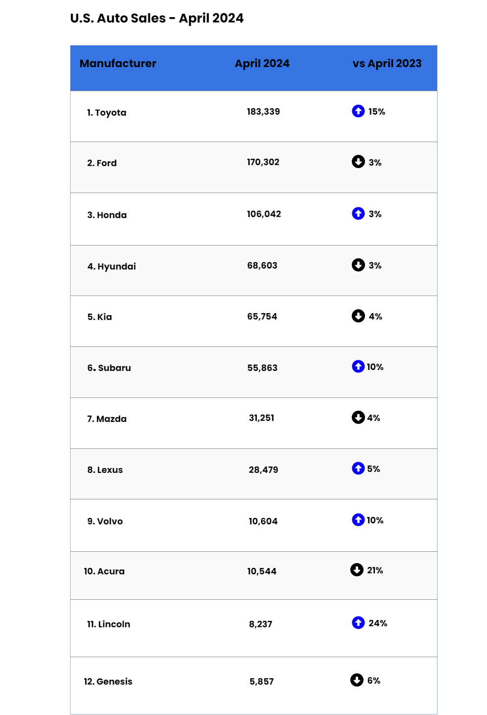Click the blue up arrow in Volvo's row

pos(358,520)
